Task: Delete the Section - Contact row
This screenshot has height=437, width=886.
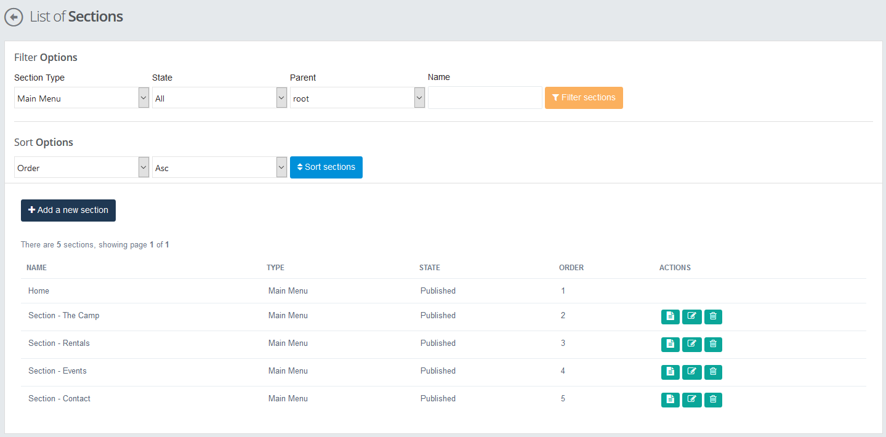Action: [713, 399]
